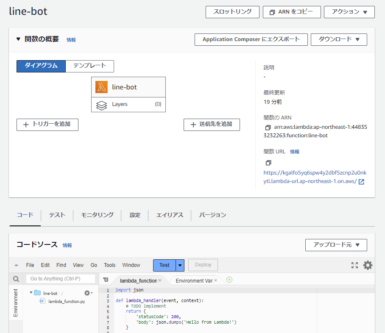Focus the Go to Anything search field
The image size is (385, 333).
(x=60, y=279)
